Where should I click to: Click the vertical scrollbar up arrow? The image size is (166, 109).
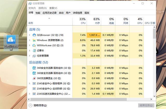[x=155, y=27]
